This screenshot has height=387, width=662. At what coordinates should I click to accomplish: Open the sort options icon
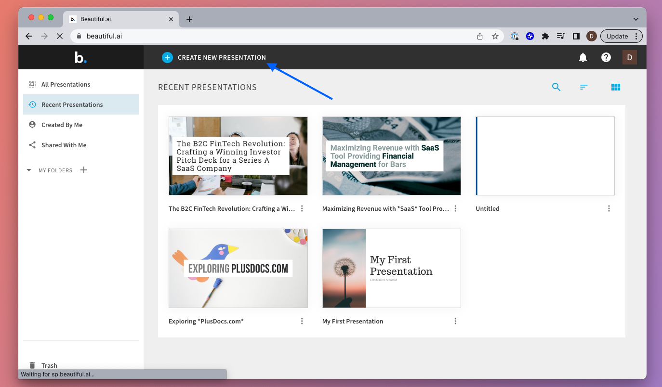[x=584, y=87]
